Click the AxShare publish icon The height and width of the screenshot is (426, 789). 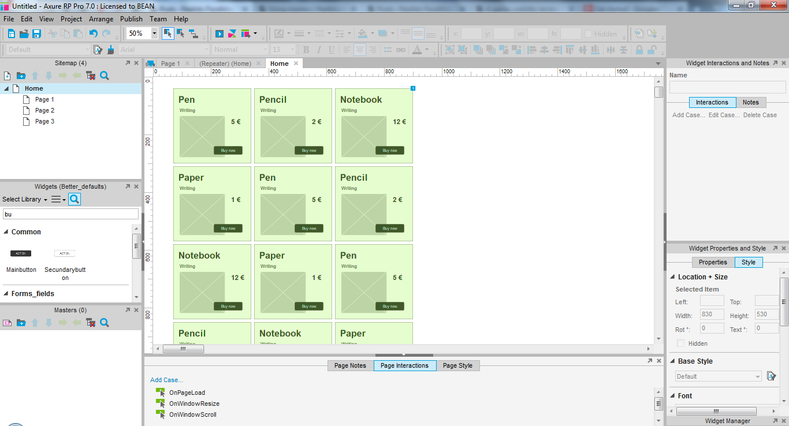(x=232, y=33)
